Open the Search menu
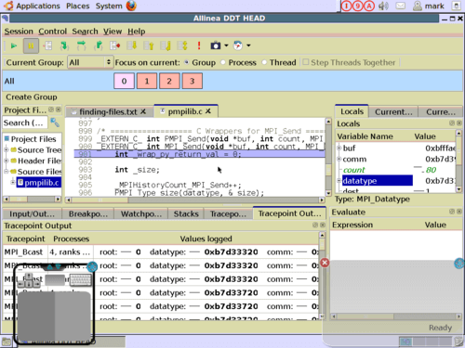This screenshot has height=348, width=465. pyautogui.click(x=85, y=32)
